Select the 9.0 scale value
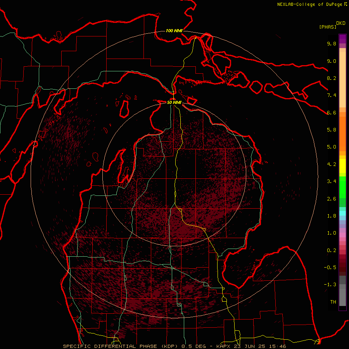The height and width of the screenshot is (349, 349). 332,61
